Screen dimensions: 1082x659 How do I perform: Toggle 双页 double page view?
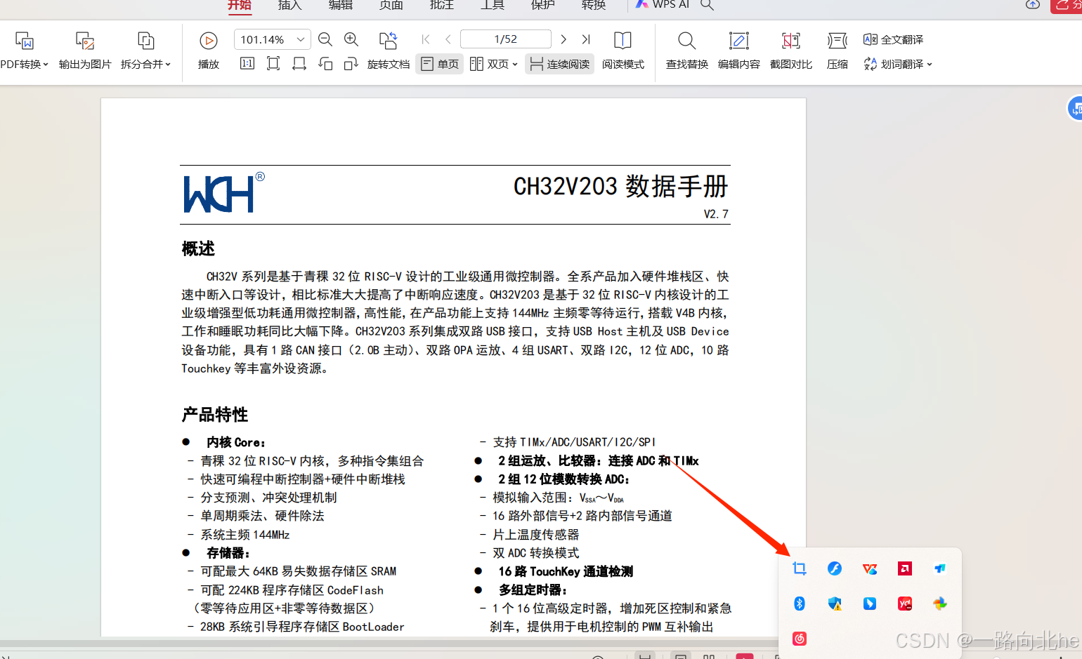click(x=489, y=64)
